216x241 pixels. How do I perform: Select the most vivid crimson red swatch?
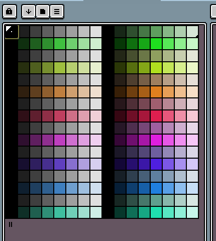(156, 116)
